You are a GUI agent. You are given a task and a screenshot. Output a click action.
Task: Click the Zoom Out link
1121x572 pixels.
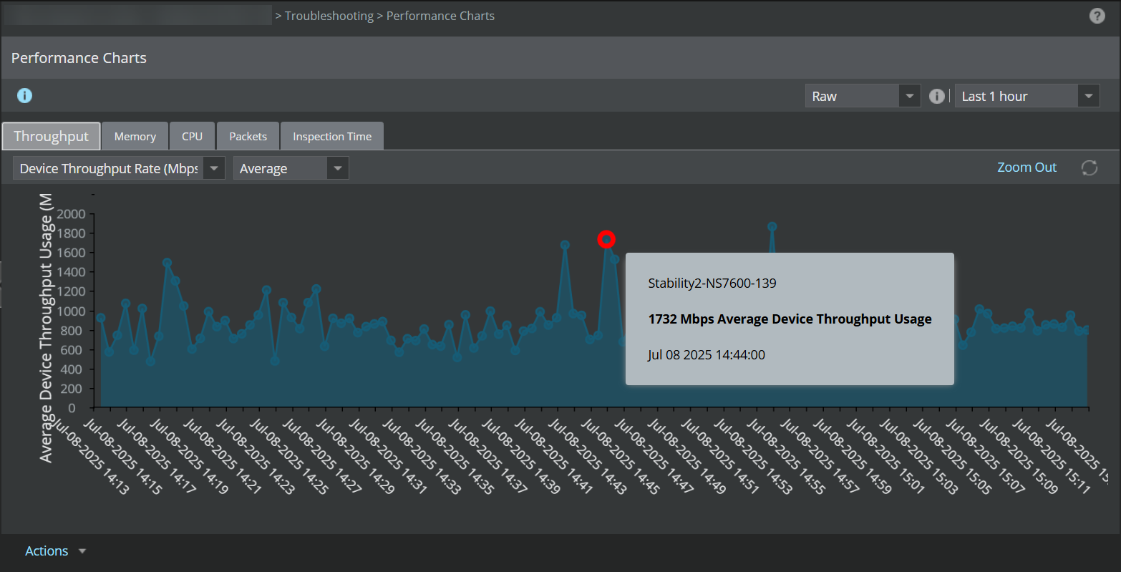coord(1027,168)
